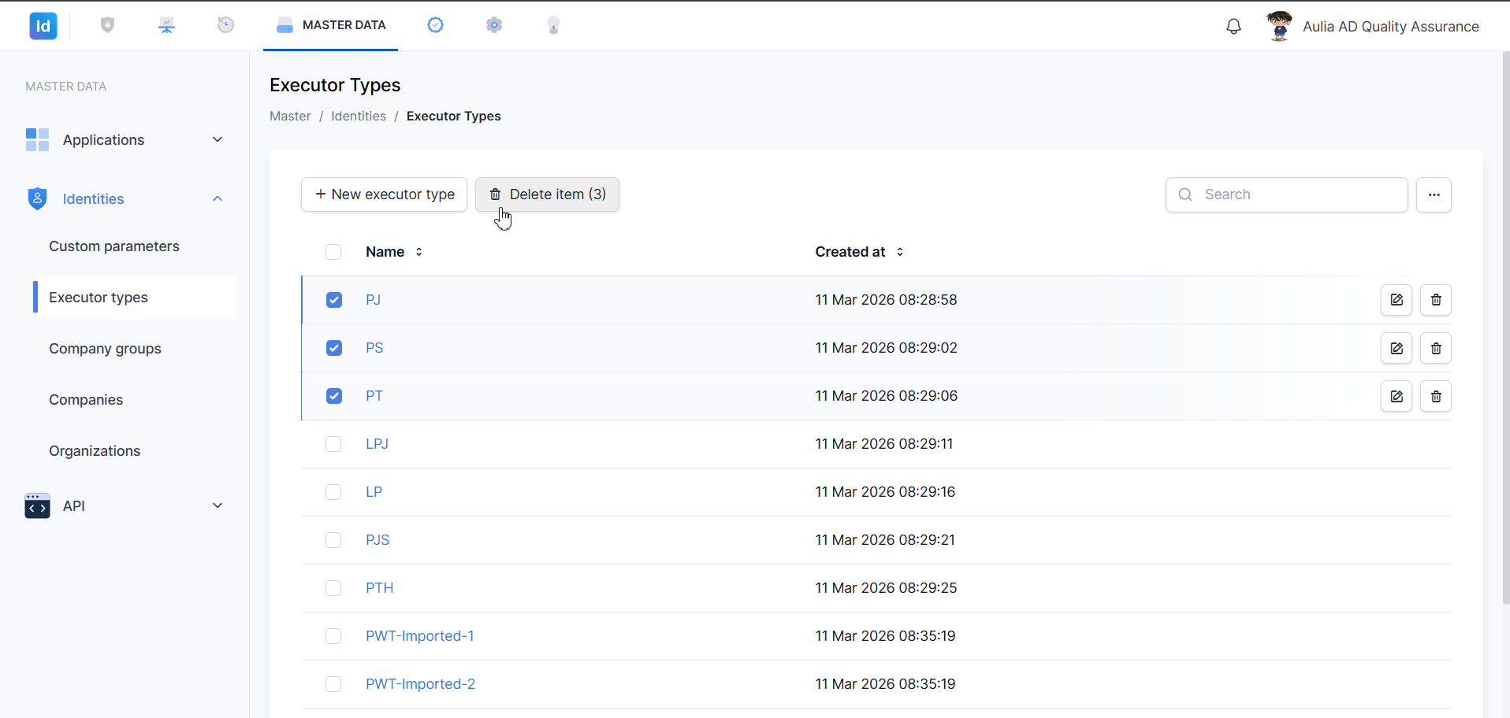Delete the PT row with trash icon
This screenshot has width=1510, height=718.
1436,396
